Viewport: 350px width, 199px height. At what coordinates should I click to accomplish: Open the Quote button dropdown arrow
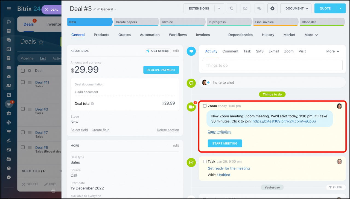pos(341,8)
